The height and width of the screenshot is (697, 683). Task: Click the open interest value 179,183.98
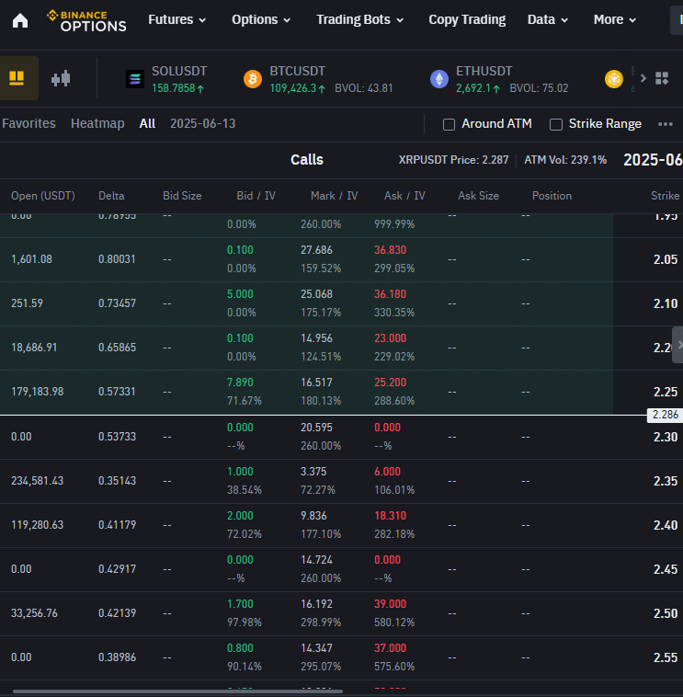(38, 392)
